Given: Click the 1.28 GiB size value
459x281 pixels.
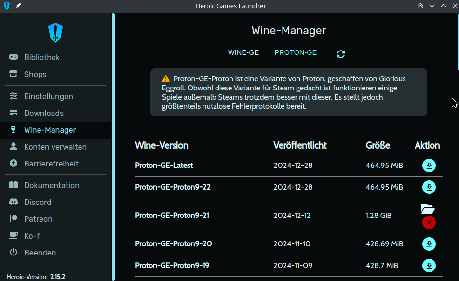Looking at the screenshot, I should [378, 216].
